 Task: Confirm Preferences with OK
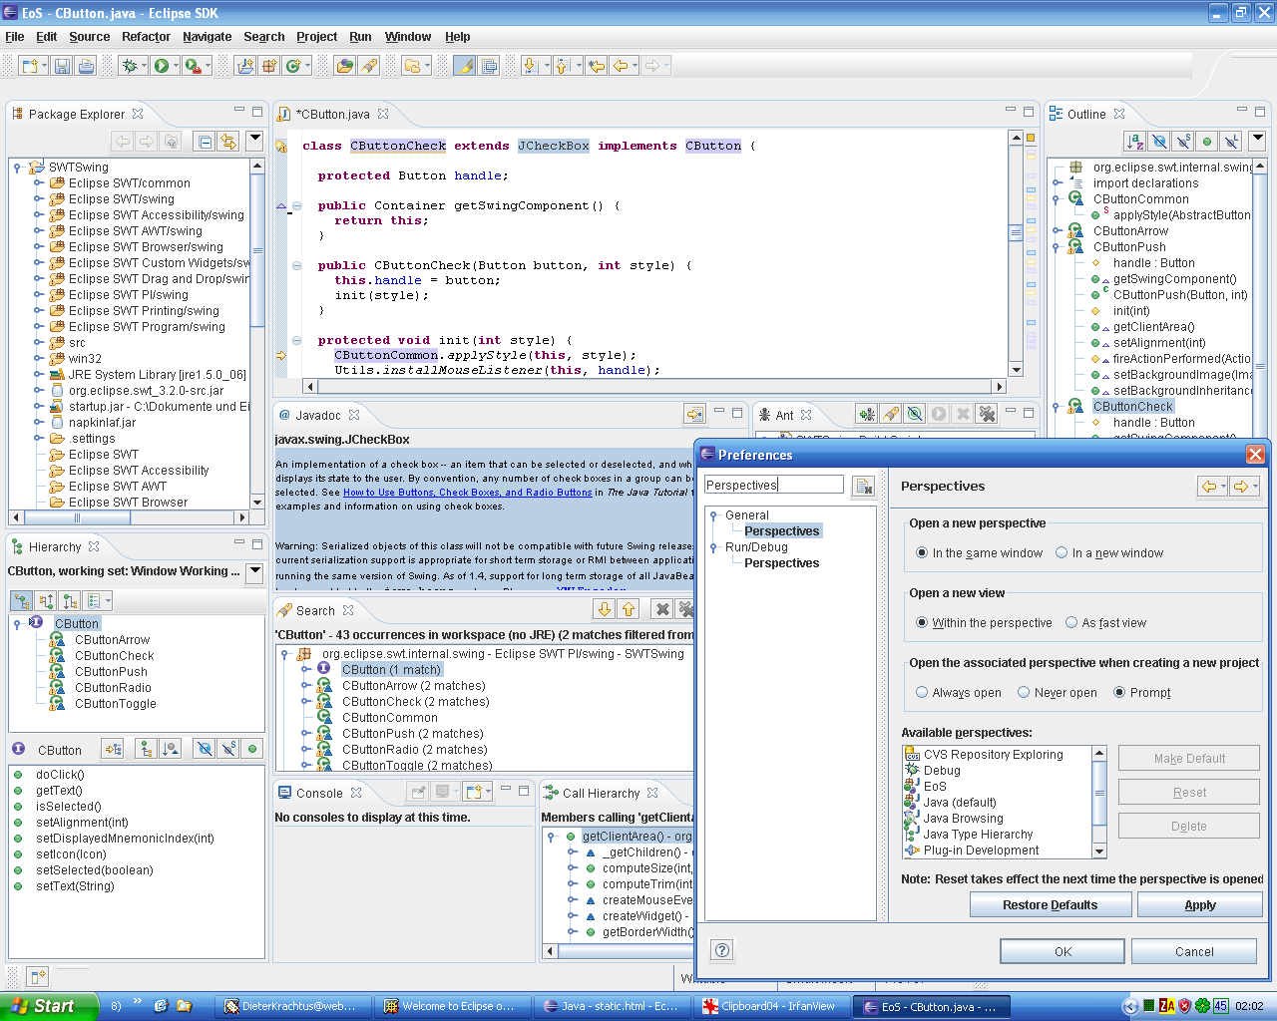click(1063, 951)
